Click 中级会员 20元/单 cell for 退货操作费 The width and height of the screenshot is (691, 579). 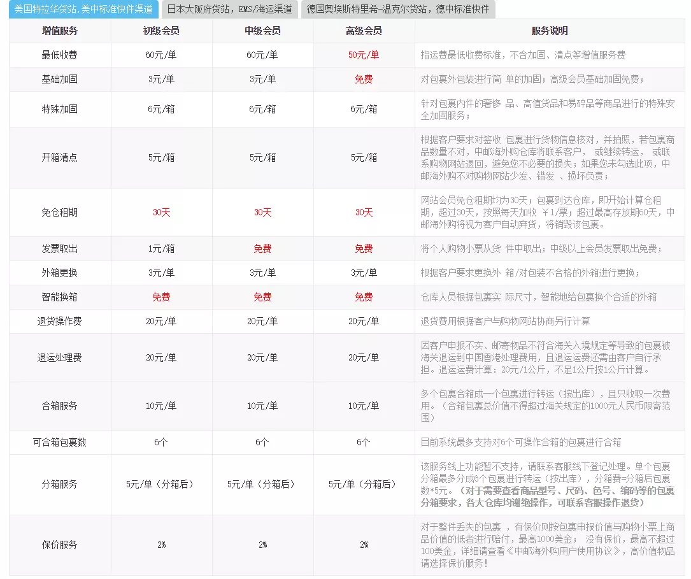tap(262, 322)
